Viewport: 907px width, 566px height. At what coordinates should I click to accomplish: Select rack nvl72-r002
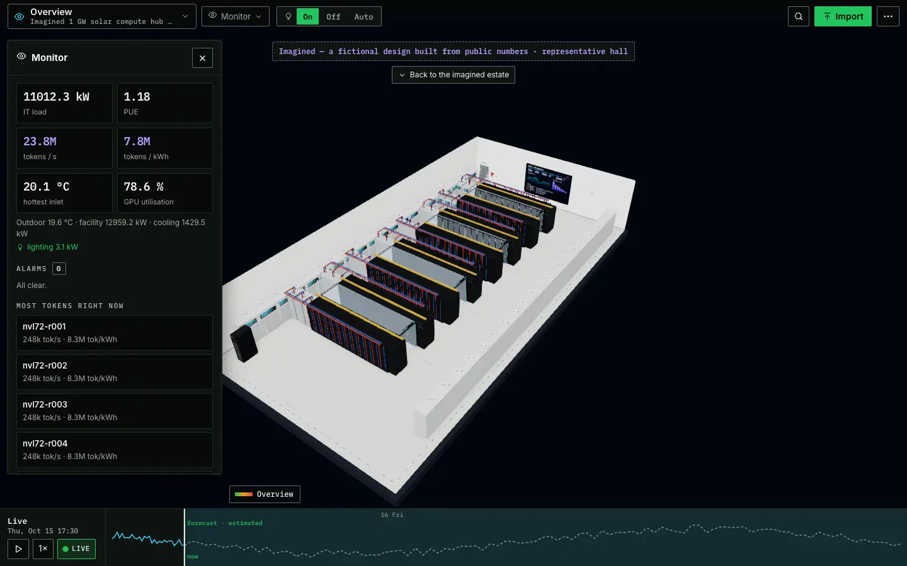pyautogui.click(x=115, y=372)
